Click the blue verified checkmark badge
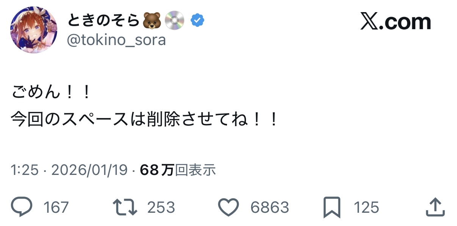 tap(197, 20)
